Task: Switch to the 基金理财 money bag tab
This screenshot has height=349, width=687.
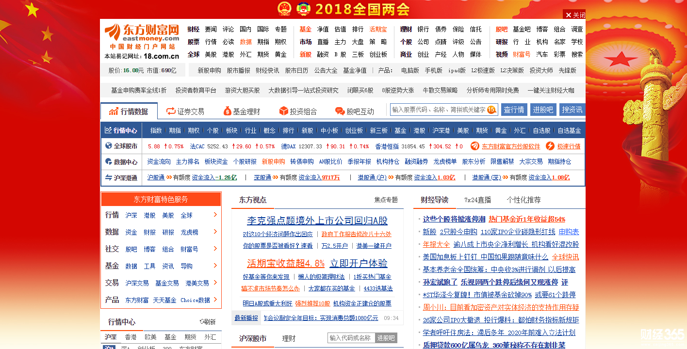Action: click(242, 111)
